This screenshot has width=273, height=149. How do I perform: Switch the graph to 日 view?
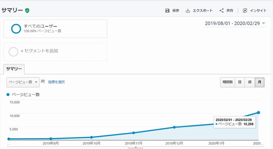[x=240, y=82]
